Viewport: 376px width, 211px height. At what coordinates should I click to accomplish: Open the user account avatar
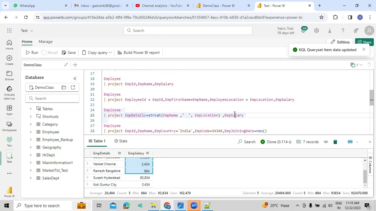pyautogui.click(x=369, y=30)
